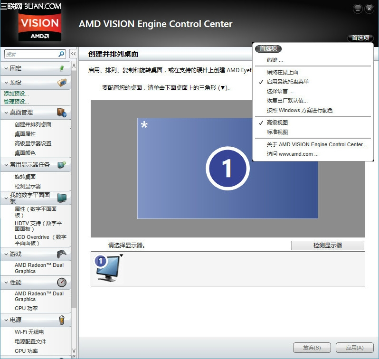This screenshot has width=379, height=359.
Task: Collapse the 常用显示器任务 section
Action: coord(6,165)
